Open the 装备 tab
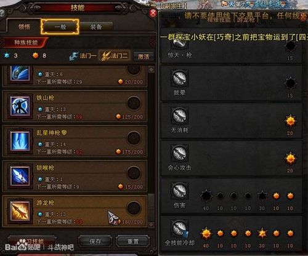Viewport: 308px width, 256px height. [96, 26]
